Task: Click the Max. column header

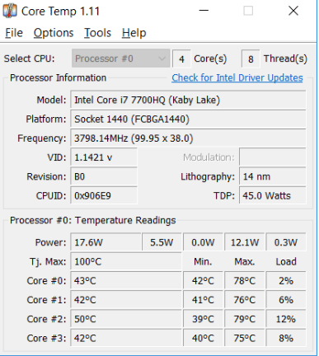Action: coord(245,261)
